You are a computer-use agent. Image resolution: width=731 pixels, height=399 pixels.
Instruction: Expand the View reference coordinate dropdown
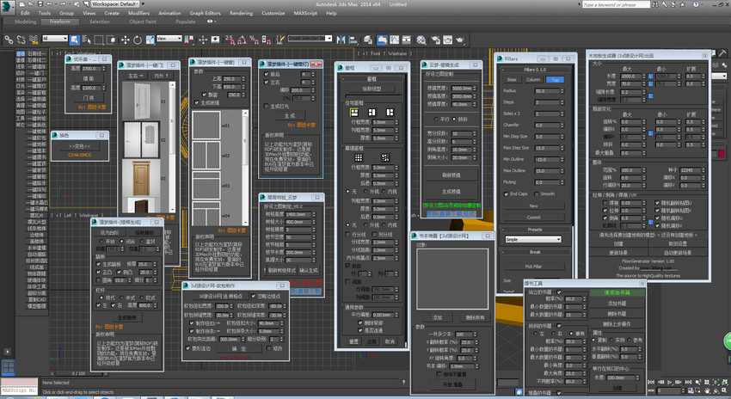click(x=169, y=38)
